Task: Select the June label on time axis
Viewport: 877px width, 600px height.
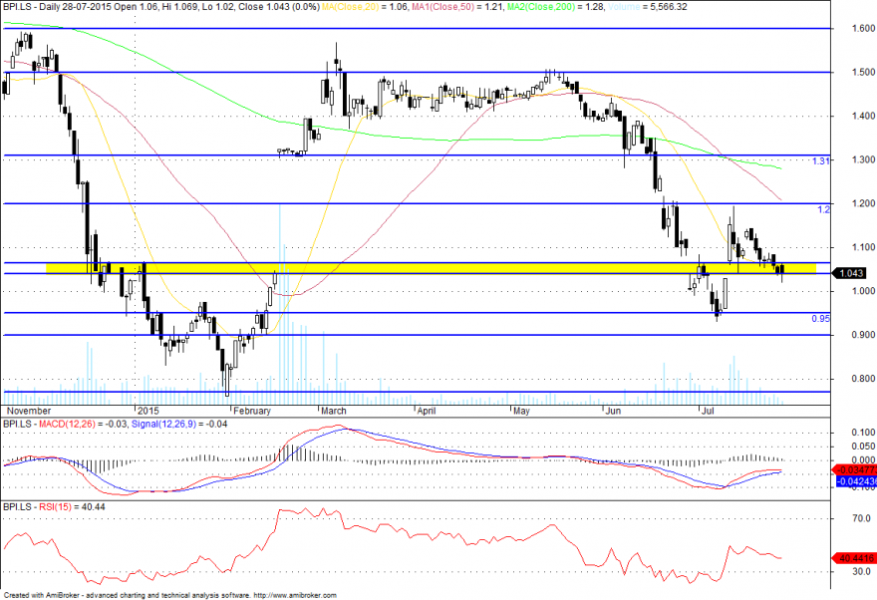Action: (614, 411)
